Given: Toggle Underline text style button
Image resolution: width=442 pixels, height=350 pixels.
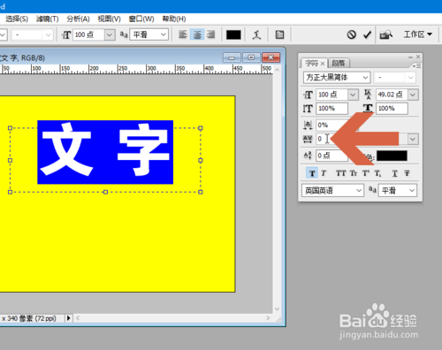Looking at the screenshot, I should click(395, 173).
